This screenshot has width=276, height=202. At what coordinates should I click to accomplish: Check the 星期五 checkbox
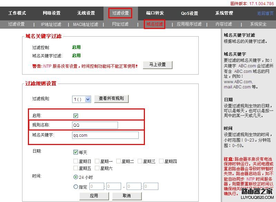point(76,168)
